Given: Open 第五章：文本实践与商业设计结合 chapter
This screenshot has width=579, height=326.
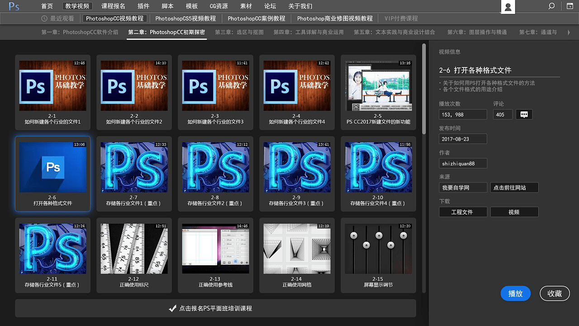Looking at the screenshot, I should (x=394, y=32).
